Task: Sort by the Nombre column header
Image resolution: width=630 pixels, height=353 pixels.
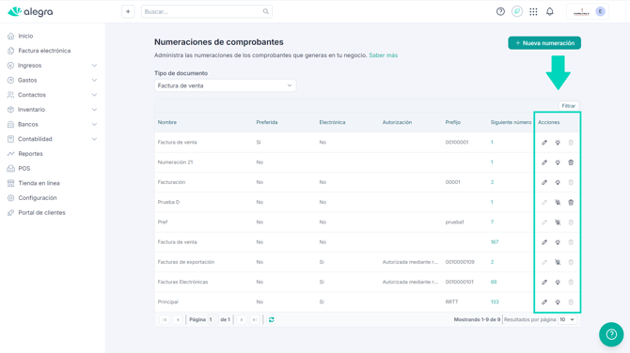Action: 167,122
